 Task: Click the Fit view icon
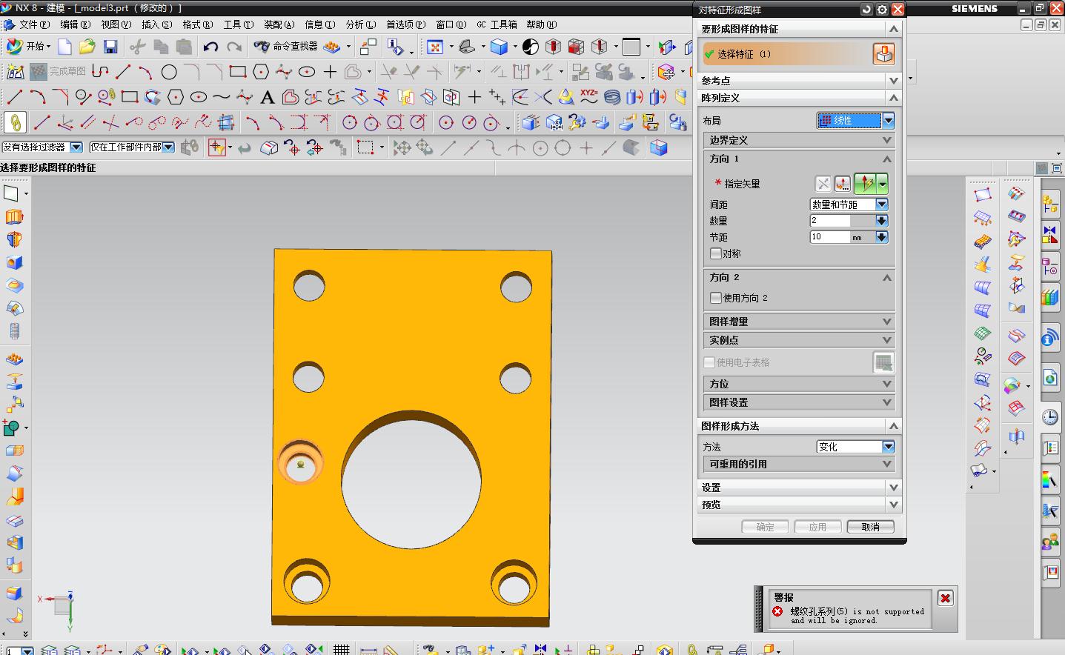point(435,47)
